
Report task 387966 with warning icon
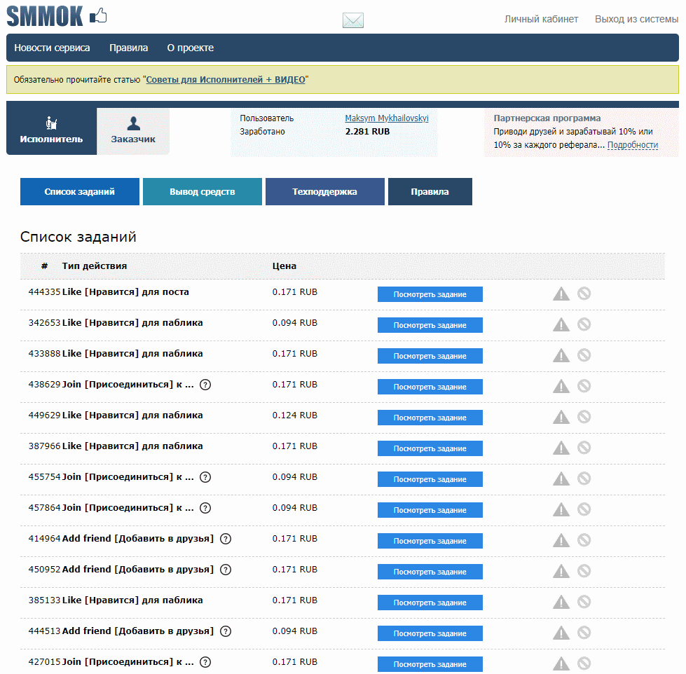click(x=561, y=448)
